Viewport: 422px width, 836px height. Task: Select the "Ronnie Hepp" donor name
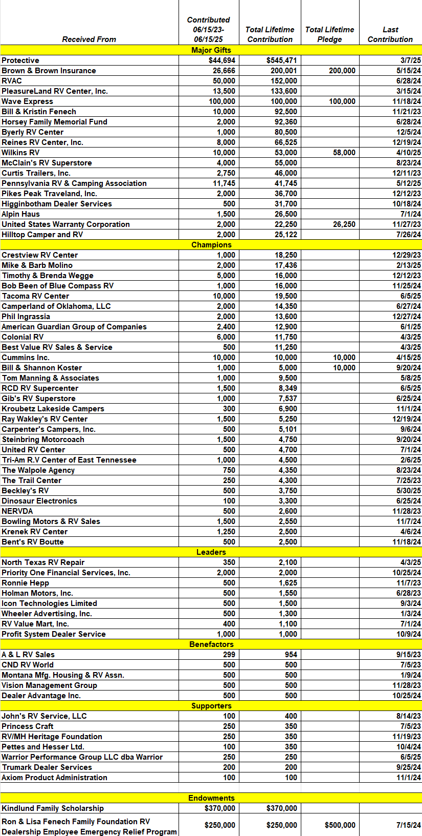point(26,583)
